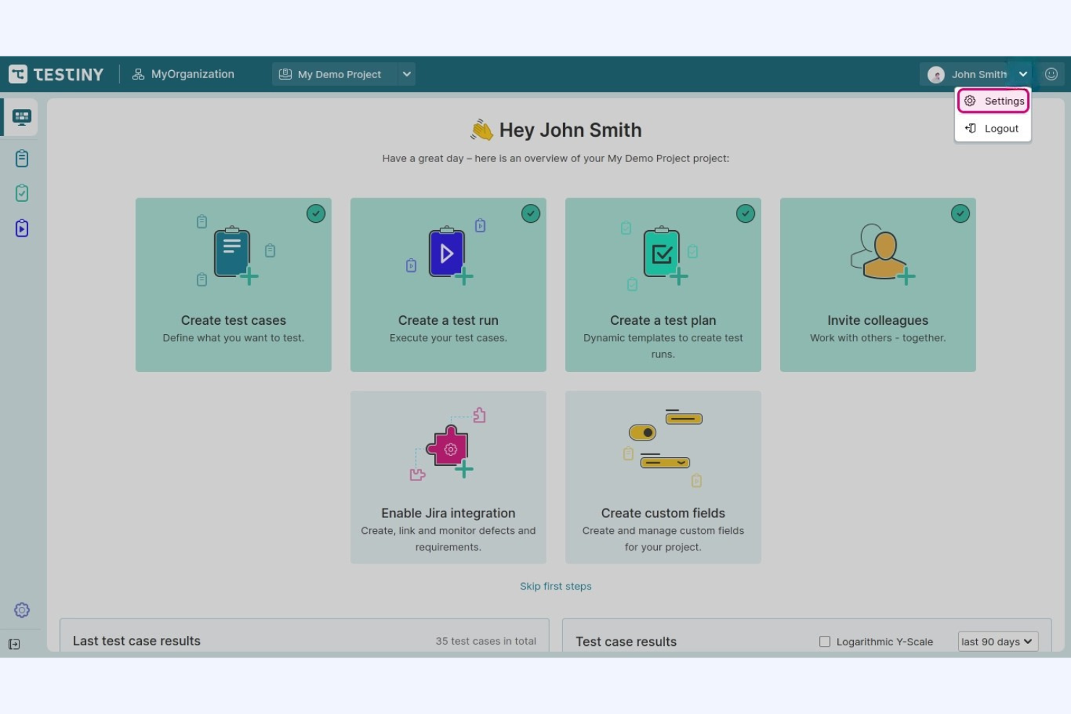Click the Skip first steps link

pyautogui.click(x=555, y=586)
